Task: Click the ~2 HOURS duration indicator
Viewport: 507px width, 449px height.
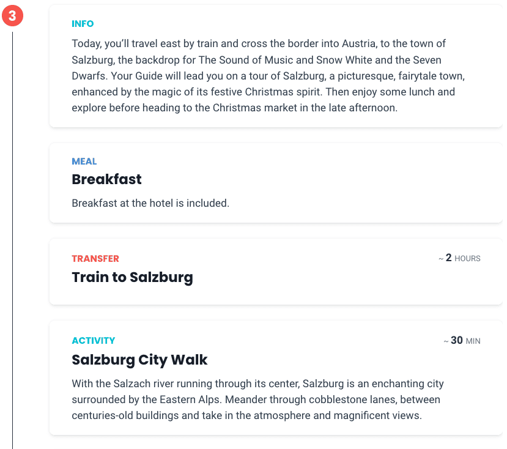Action: pos(459,258)
